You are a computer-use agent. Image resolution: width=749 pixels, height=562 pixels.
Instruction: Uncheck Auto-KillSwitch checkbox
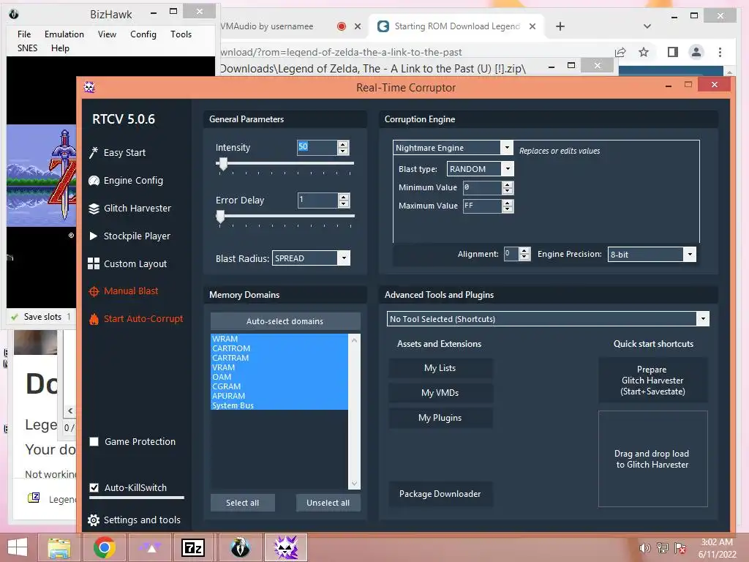(x=94, y=487)
